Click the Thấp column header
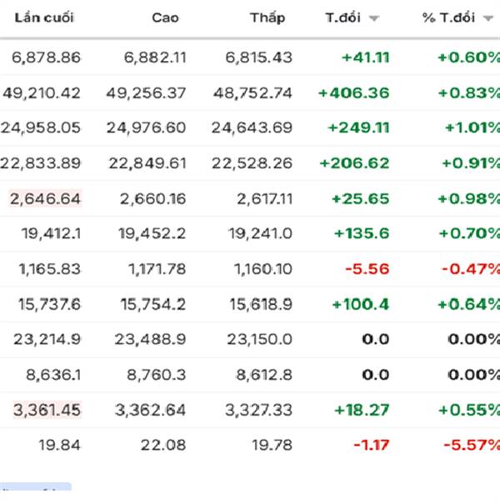 point(267,17)
